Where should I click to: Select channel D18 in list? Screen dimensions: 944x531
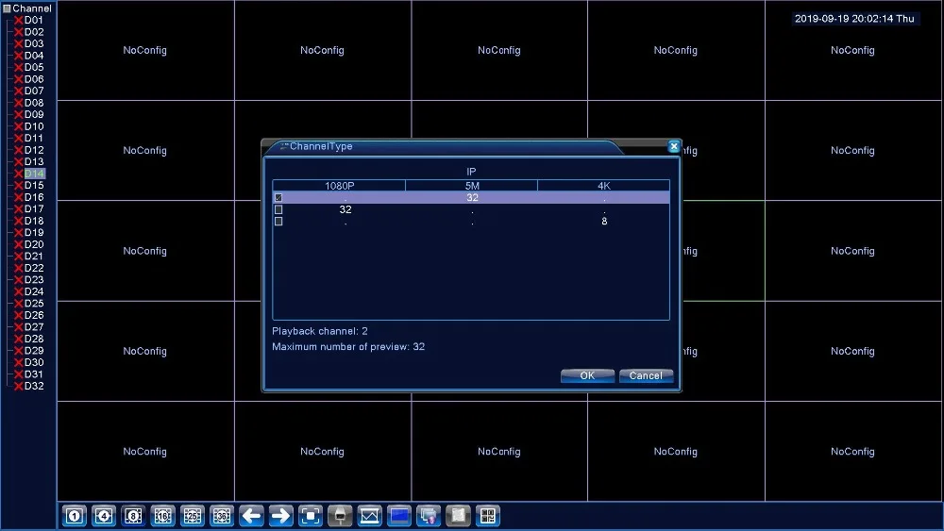tap(34, 221)
